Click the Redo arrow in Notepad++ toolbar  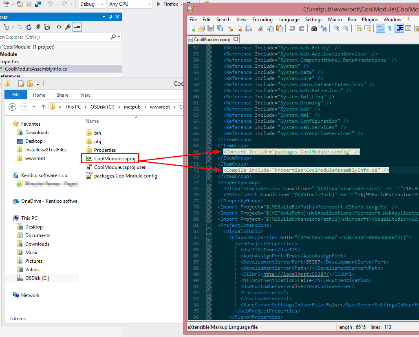coord(302,28)
